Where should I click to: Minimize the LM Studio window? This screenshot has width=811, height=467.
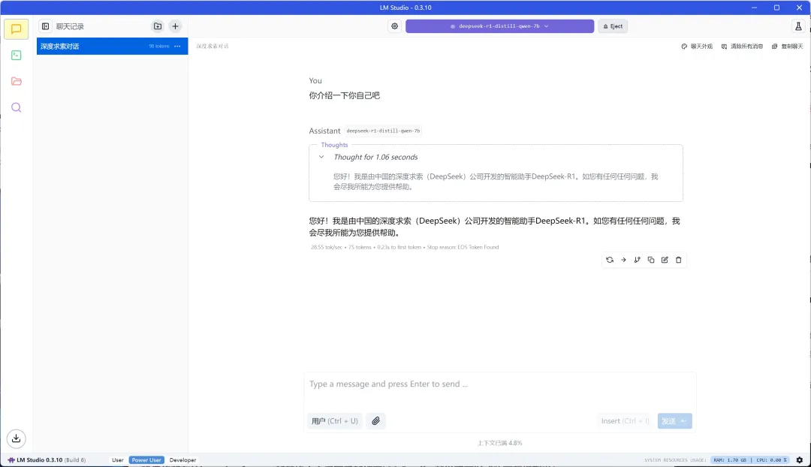[x=754, y=8]
